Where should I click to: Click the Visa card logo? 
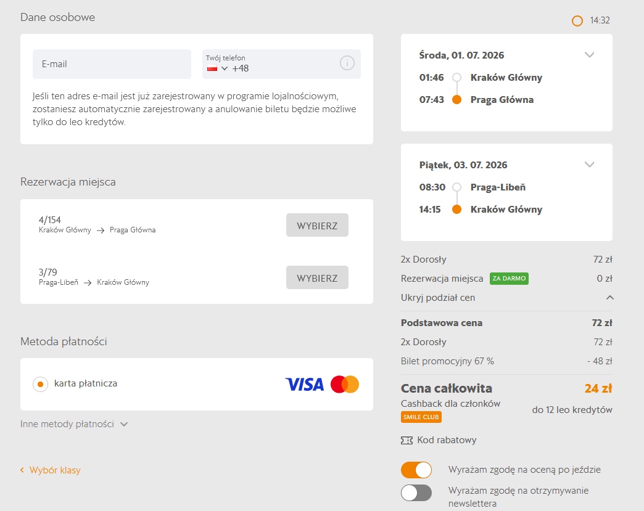[x=304, y=385]
